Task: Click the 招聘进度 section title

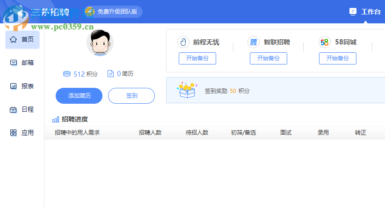Action: (x=75, y=120)
